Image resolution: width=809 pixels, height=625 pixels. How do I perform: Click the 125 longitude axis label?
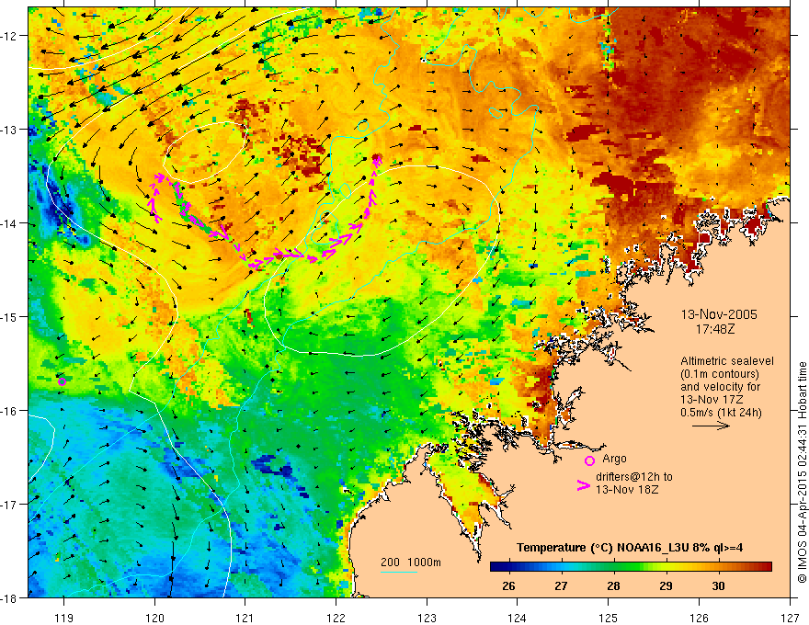[x=609, y=618]
